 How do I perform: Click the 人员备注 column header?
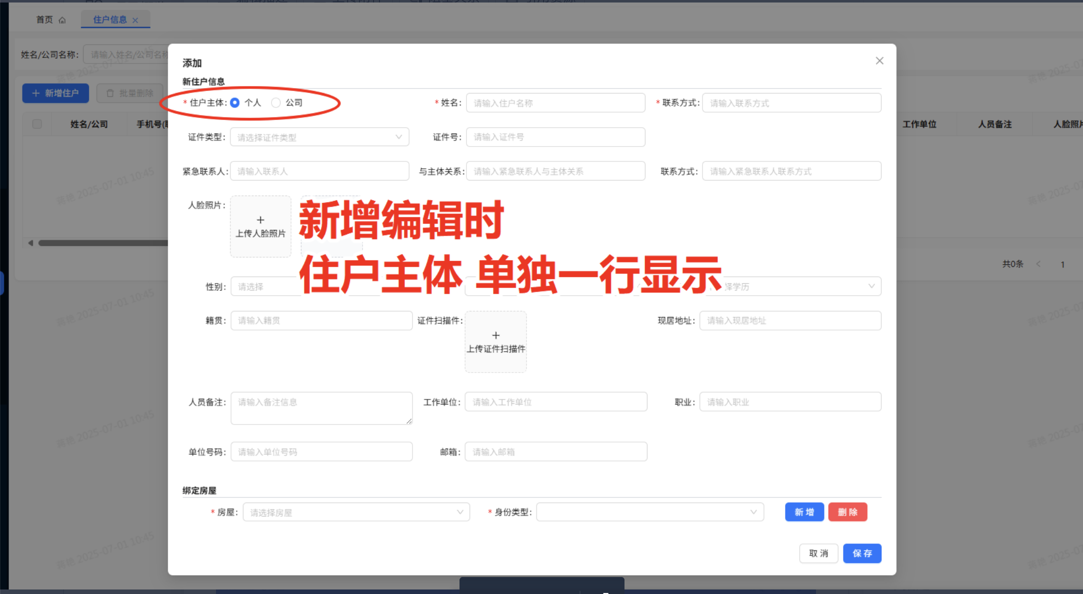[994, 124]
